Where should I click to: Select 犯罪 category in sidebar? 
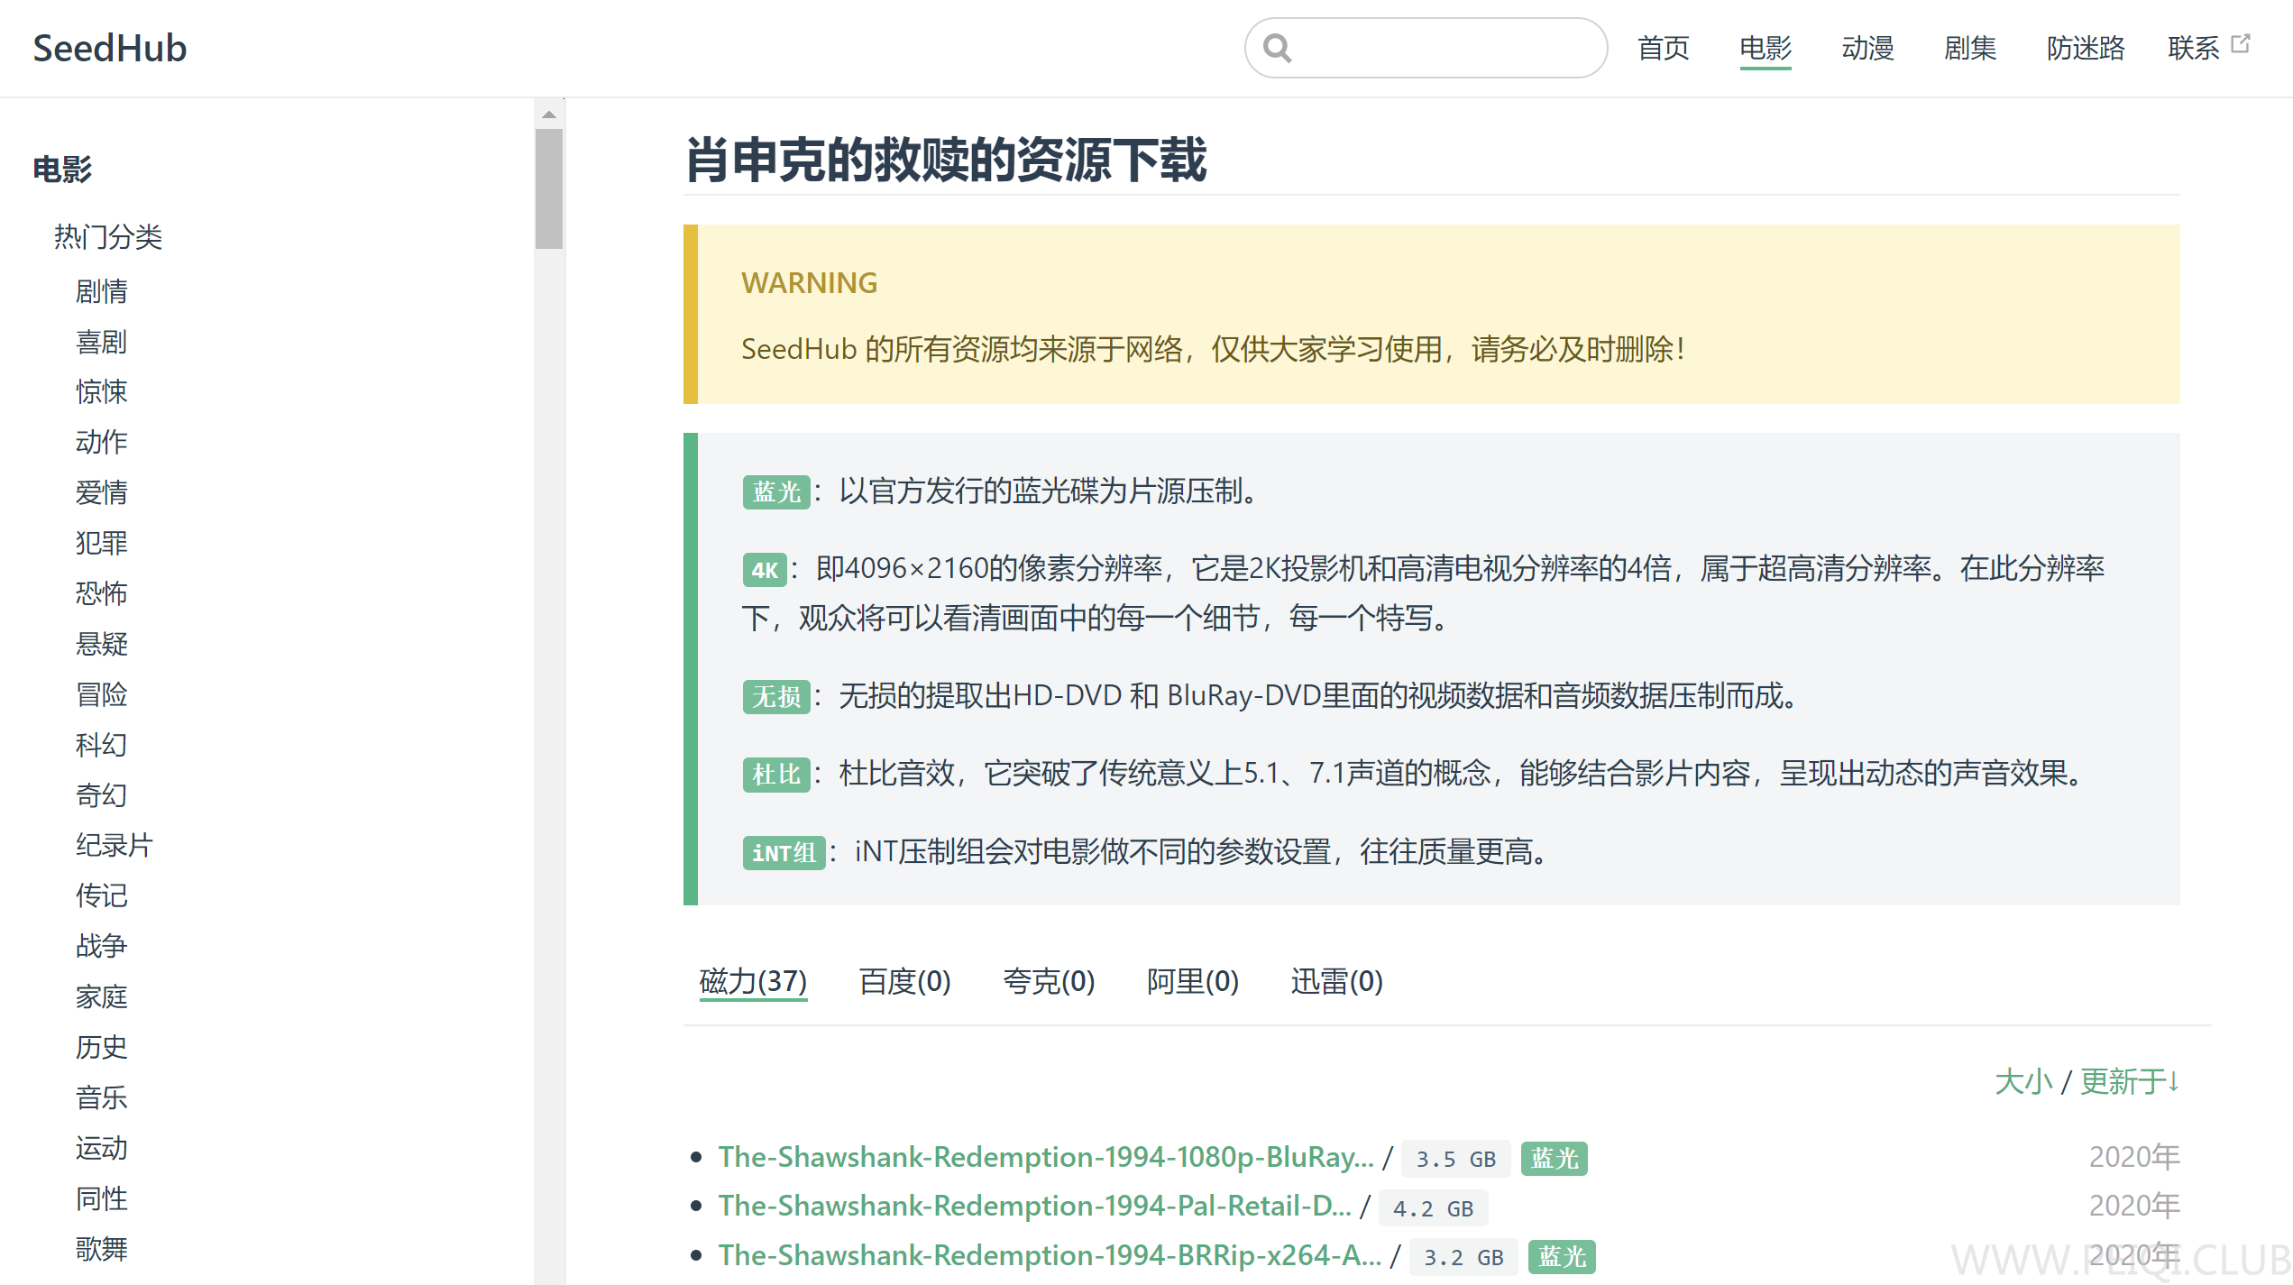click(102, 544)
